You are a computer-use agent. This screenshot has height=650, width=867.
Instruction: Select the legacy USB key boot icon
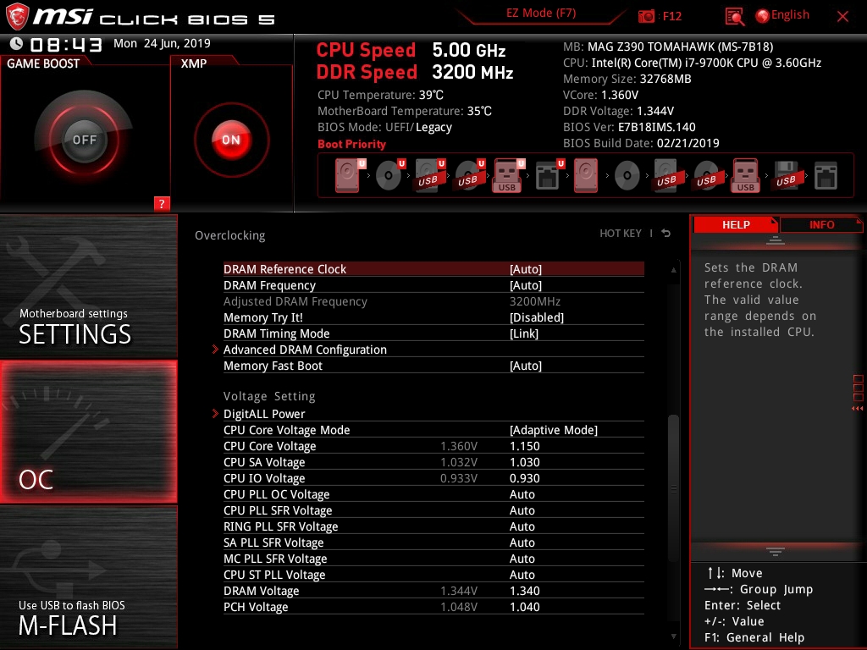(x=745, y=176)
